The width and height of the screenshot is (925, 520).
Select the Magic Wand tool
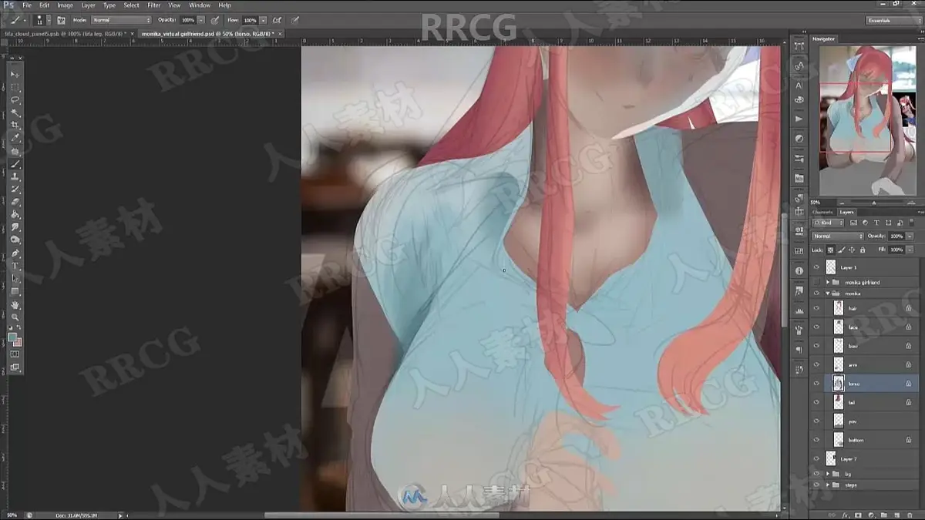(x=15, y=112)
